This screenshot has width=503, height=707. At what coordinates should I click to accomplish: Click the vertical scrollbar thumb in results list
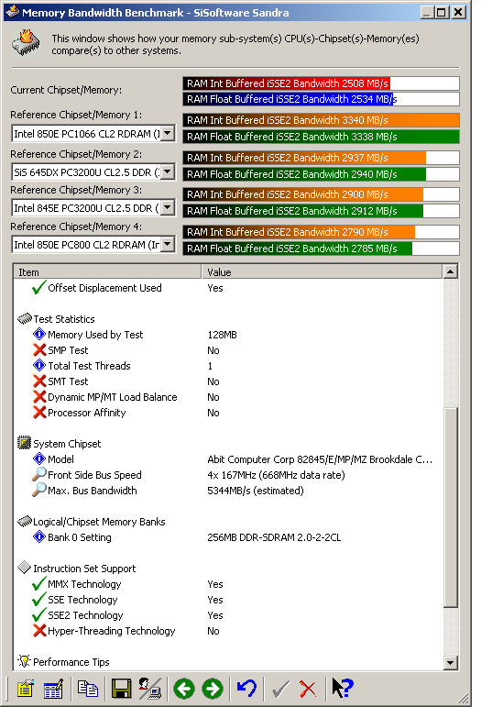coord(450,508)
